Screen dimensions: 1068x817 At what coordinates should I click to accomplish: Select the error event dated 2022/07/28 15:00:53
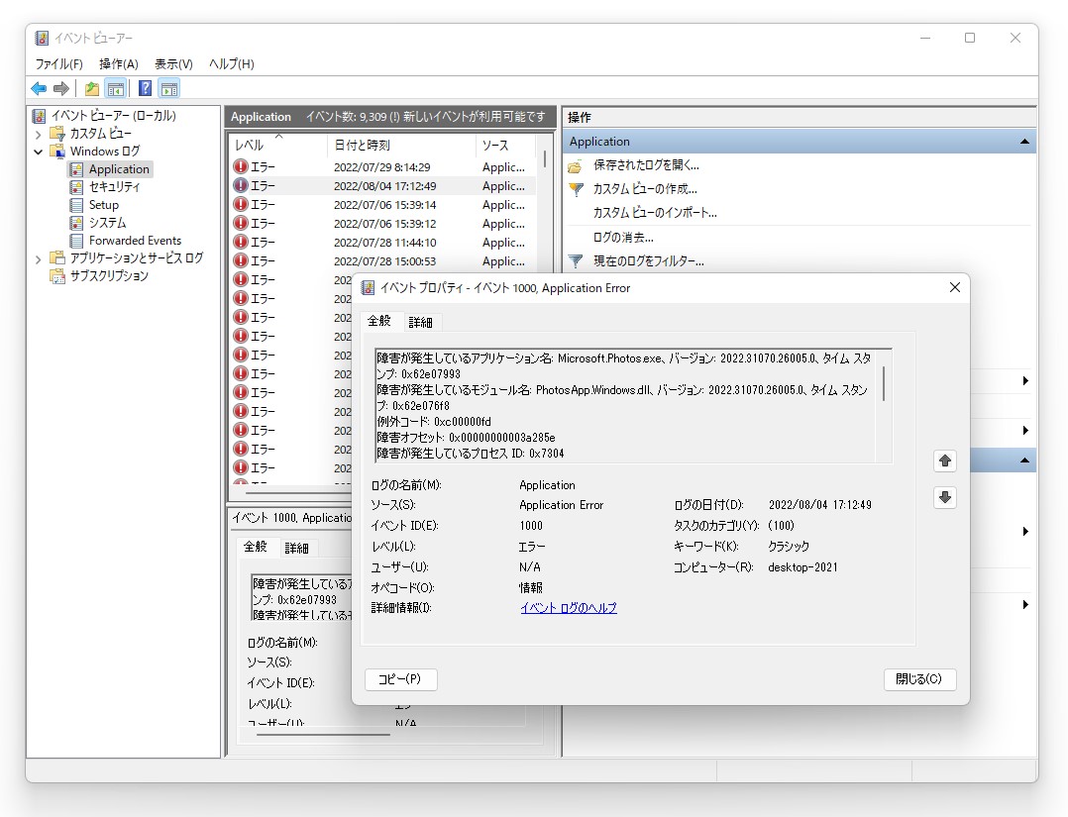(x=382, y=261)
